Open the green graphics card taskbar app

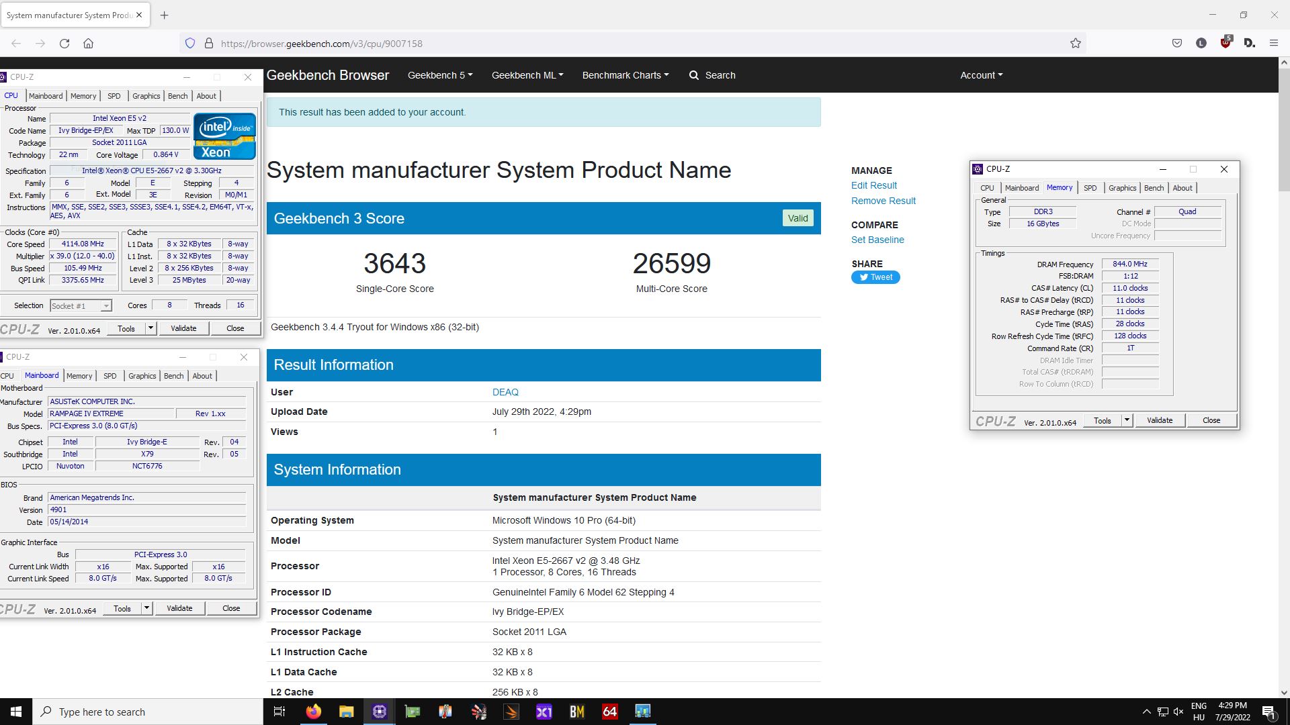pos(413,712)
